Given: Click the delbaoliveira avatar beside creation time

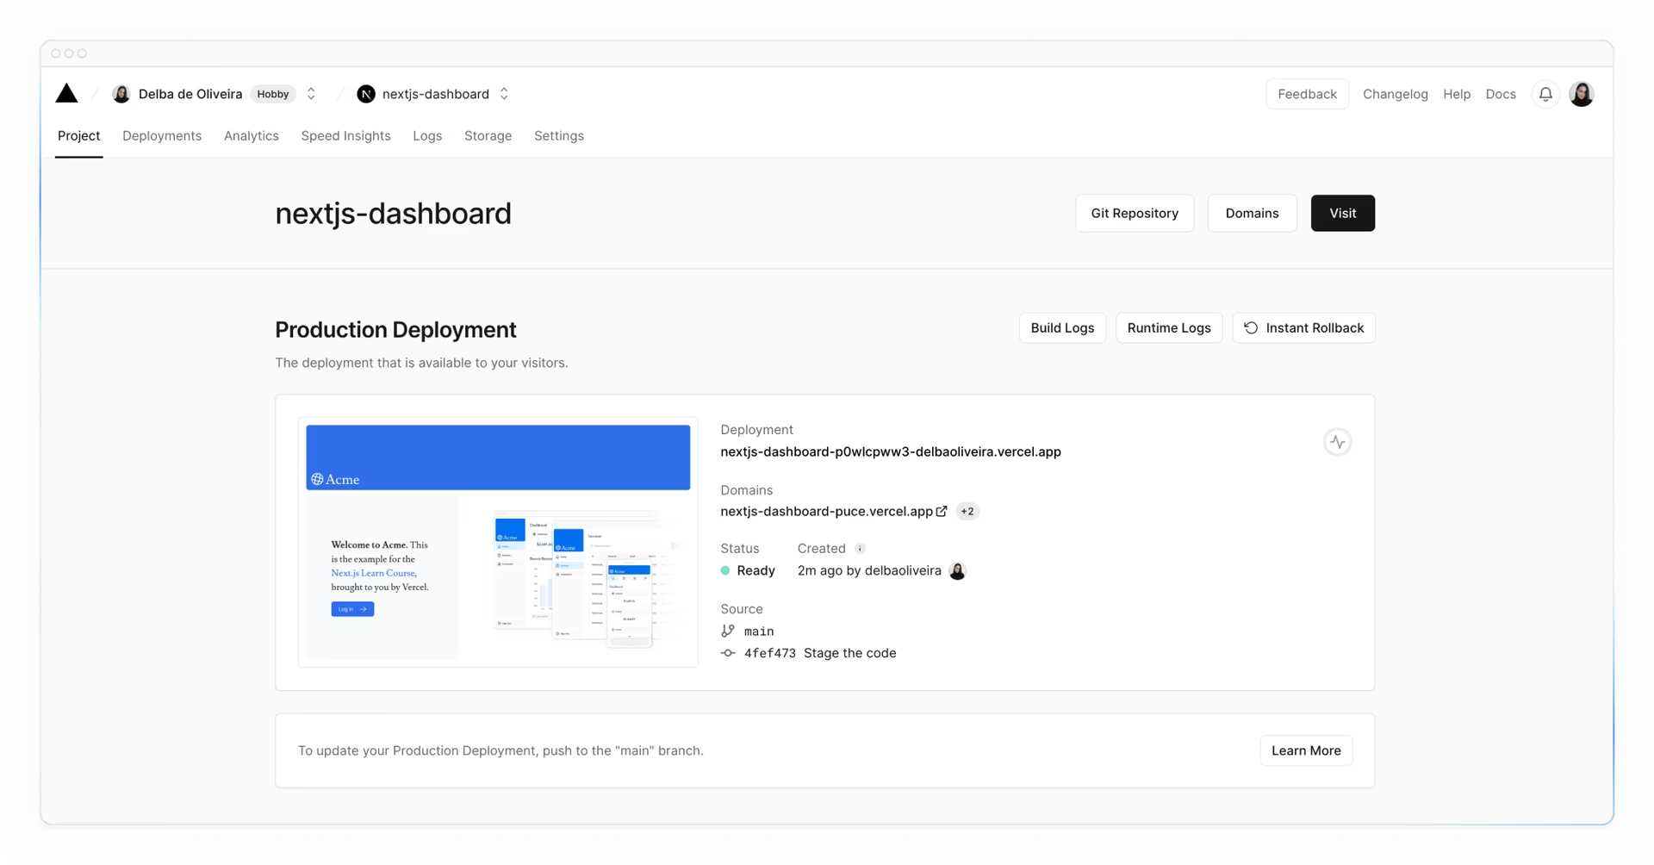Looking at the screenshot, I should coord(957,571).
